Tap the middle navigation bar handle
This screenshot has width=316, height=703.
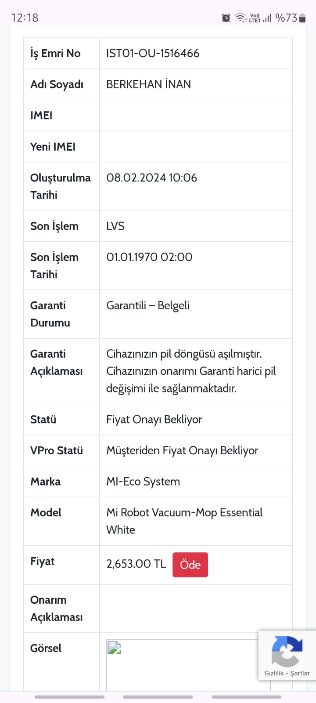click(158, 697)
